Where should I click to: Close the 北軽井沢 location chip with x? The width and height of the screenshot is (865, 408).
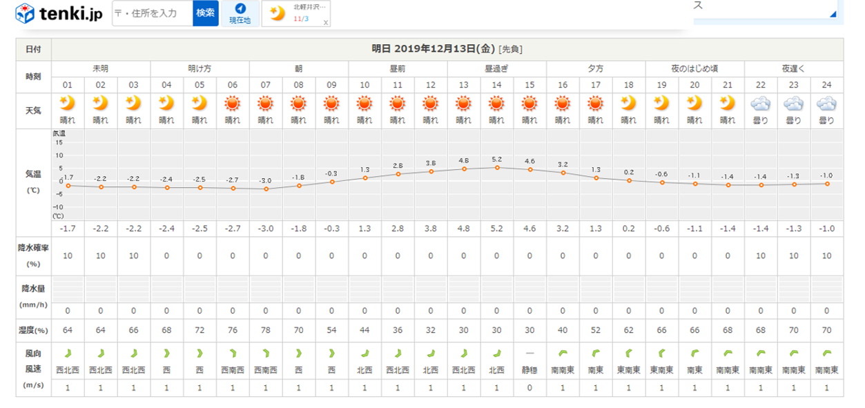tap(326, 22)
